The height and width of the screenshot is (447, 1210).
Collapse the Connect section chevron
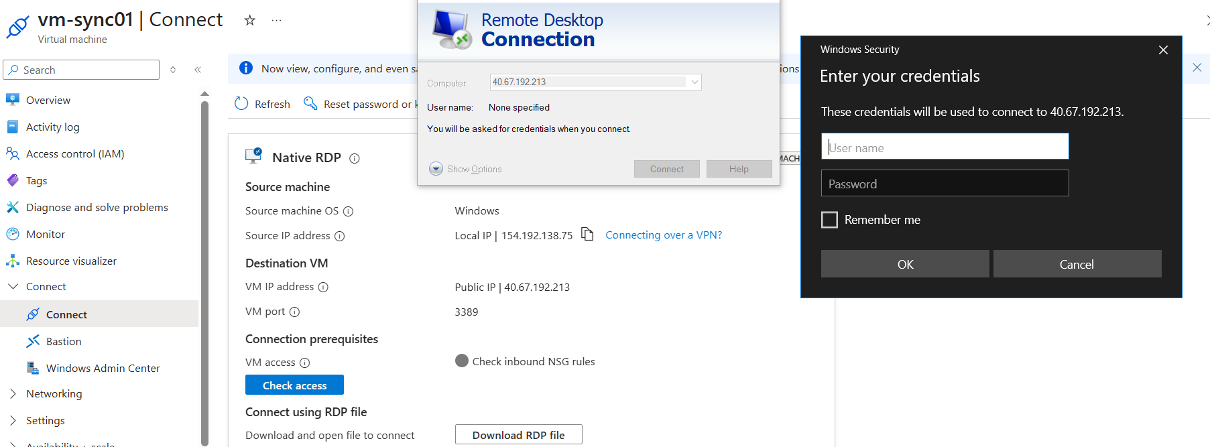[13, 286]
